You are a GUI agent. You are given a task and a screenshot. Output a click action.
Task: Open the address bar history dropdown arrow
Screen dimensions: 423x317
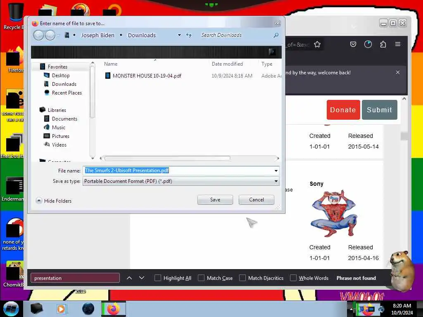[179, 35]
